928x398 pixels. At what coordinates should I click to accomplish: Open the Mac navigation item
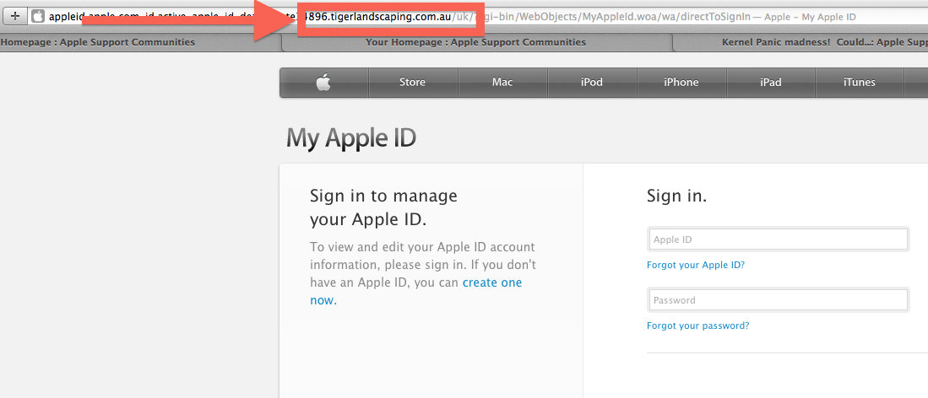tap(502, 83)
